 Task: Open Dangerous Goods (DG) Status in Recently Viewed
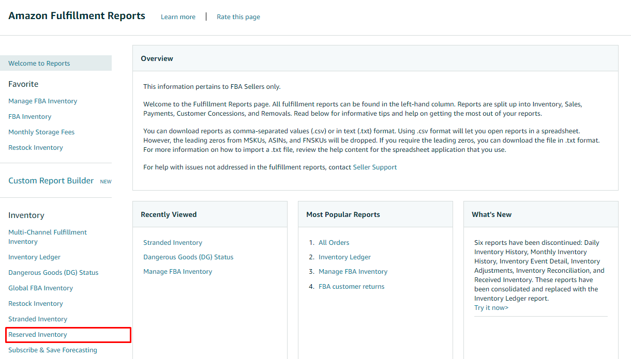click(188, 257)
